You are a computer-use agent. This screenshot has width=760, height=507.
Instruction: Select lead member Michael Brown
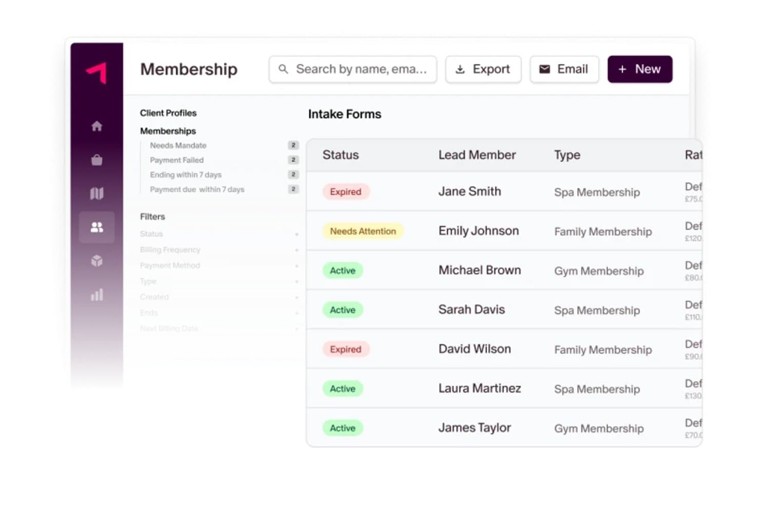(480, 270)
